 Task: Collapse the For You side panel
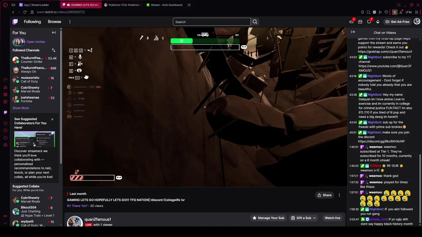coord(54,33)
